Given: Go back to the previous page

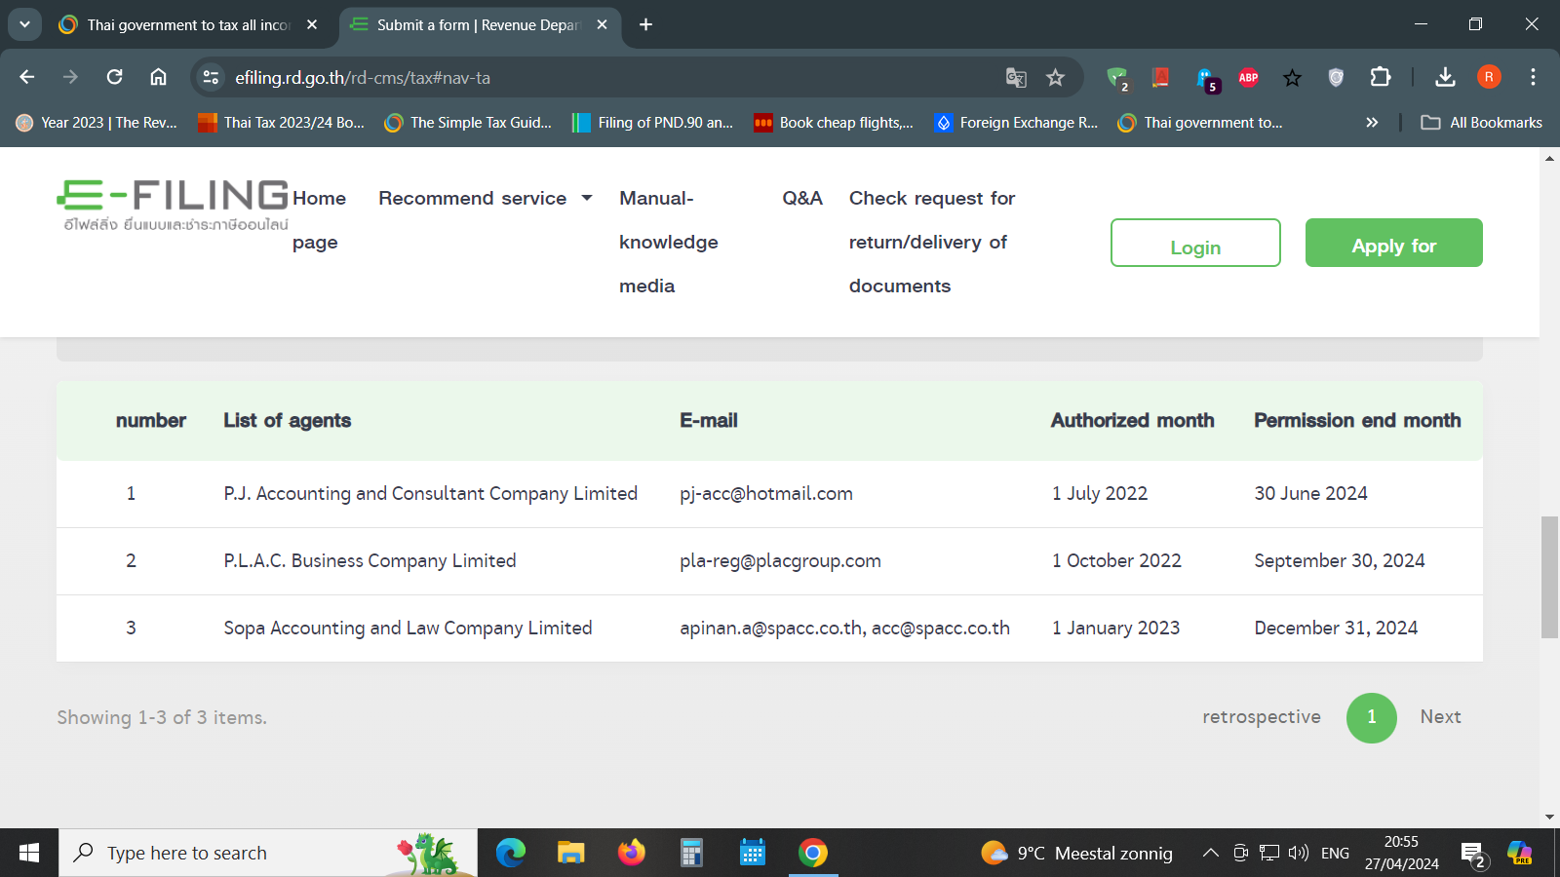Looking at the screenshot, I should 27,77.
